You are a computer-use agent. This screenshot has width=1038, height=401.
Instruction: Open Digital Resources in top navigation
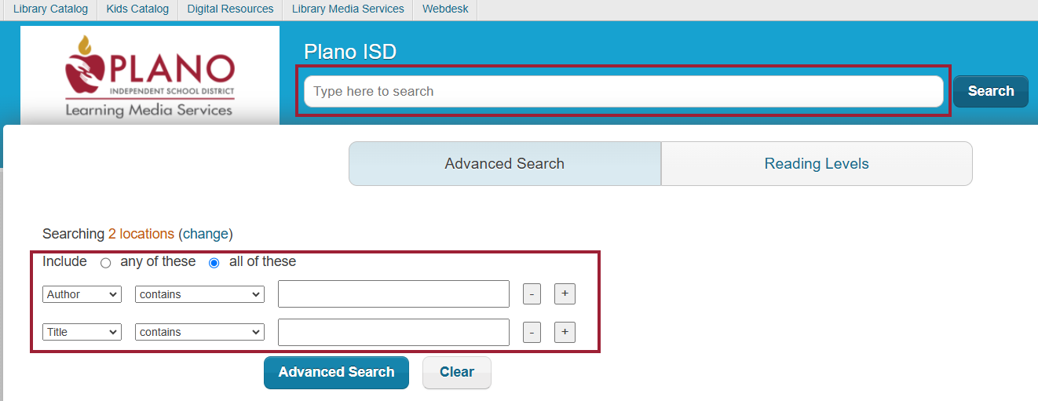tap(230, 9)
